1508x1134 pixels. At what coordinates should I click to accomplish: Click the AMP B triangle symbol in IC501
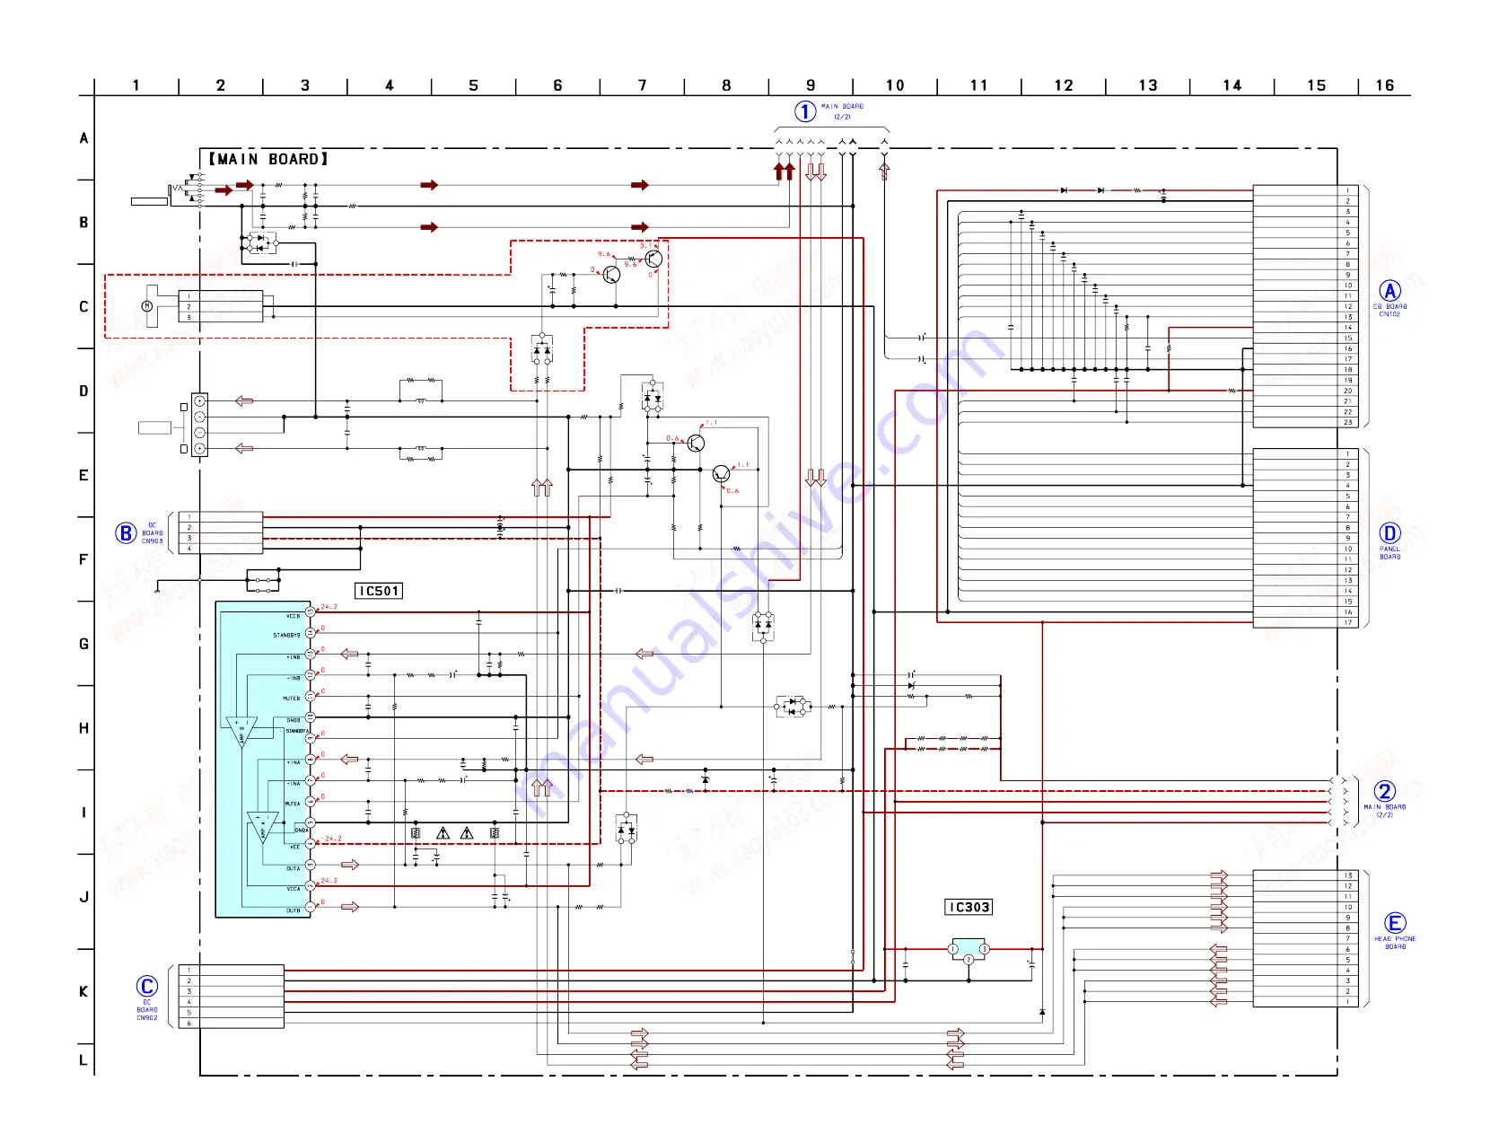(241, 732)
